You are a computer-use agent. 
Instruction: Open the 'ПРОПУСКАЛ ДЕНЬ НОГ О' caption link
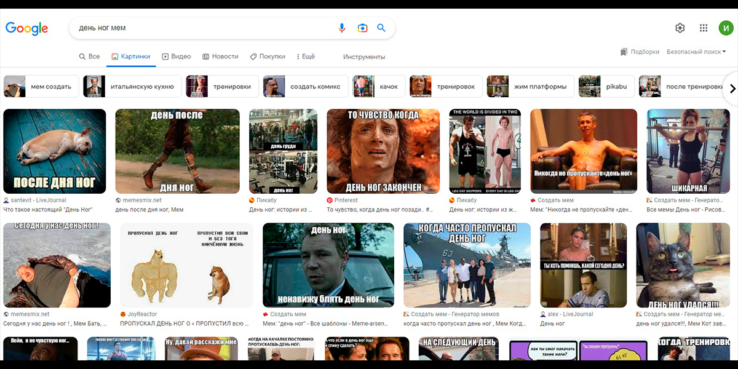tap(185, 323)
